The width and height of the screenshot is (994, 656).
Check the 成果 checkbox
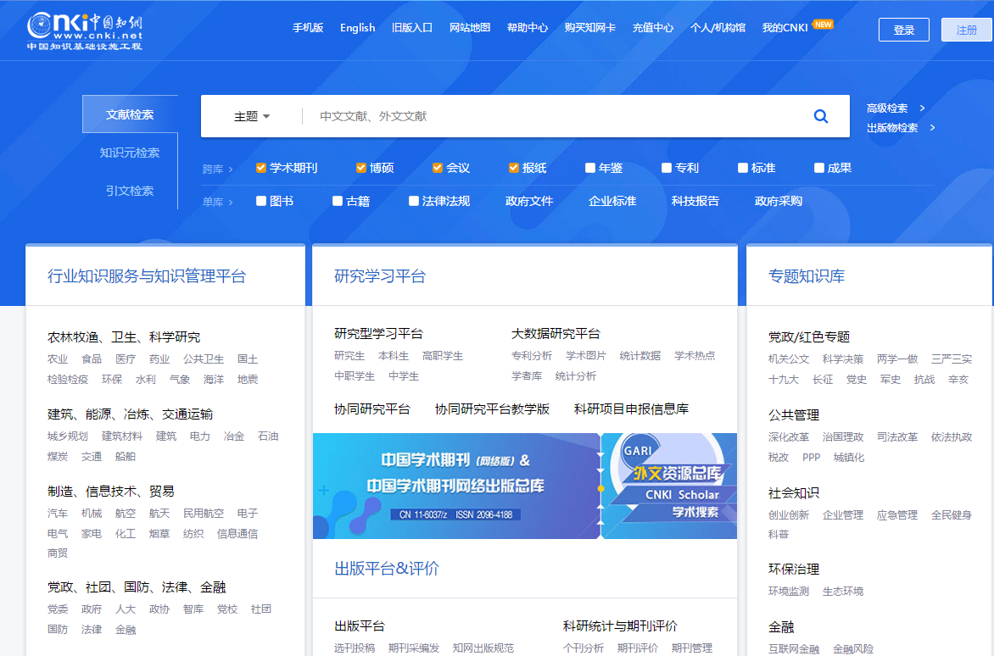pyautogui.click(x=818, y=168)
